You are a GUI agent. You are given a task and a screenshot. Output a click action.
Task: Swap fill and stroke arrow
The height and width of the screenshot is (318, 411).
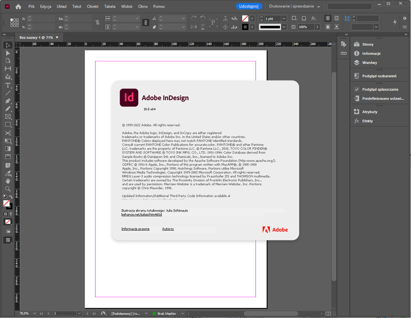[11, 196]
